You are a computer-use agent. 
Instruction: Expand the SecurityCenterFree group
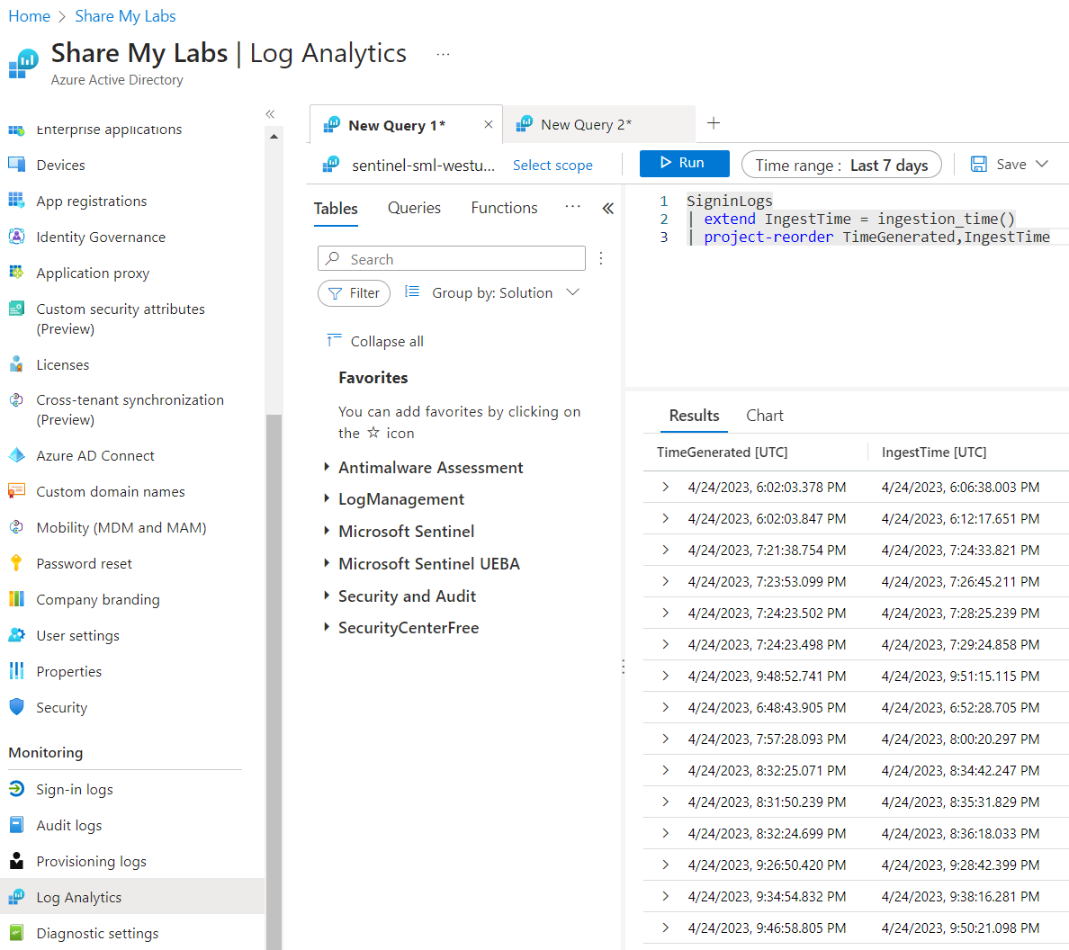[327, 626]
